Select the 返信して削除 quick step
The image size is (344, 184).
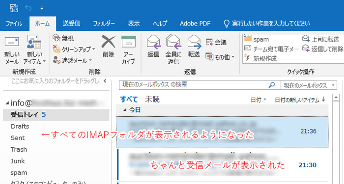pos(322,49)
